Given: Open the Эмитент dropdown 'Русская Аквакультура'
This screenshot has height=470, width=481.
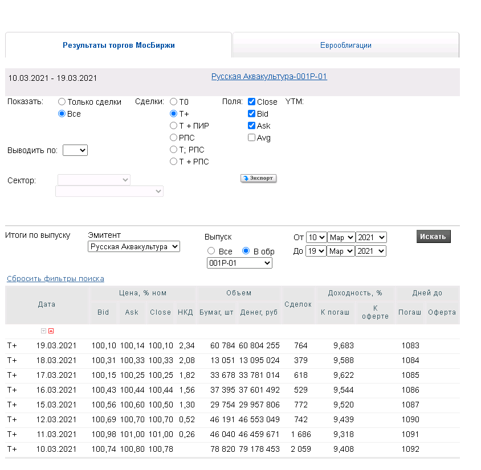Looking at the screenshot, I should click(x=134, y=246).
